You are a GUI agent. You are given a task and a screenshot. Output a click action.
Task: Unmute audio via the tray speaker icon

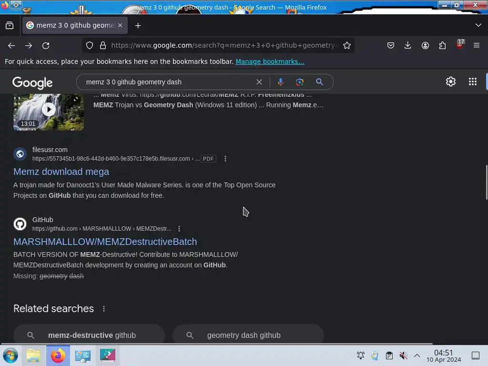click(x=403, y=356)
